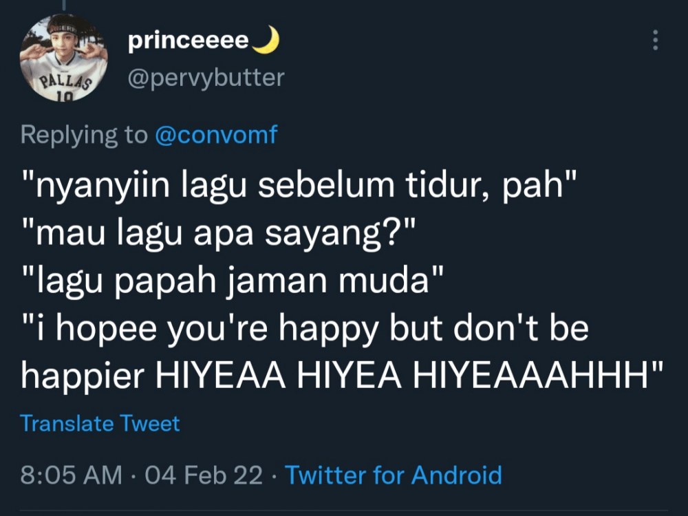Click the divider line below the timestamp
The width and height of the screenshot is (688, 516).
click(344, 510)
